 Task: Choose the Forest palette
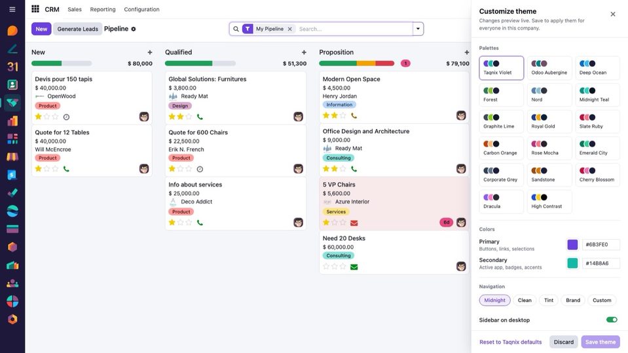pos(502,94)
